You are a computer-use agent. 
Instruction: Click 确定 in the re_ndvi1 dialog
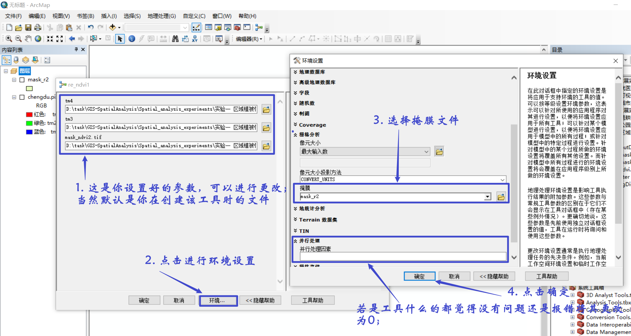(144, 301)
